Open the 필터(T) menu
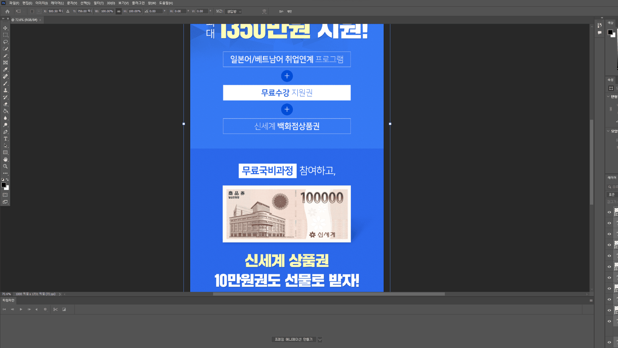The image size is (618, 348). [98, 3]
